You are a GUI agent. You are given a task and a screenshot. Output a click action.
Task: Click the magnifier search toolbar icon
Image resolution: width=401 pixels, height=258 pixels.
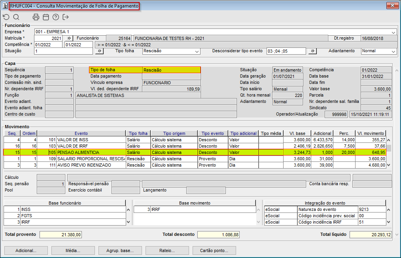coord(16,17)
